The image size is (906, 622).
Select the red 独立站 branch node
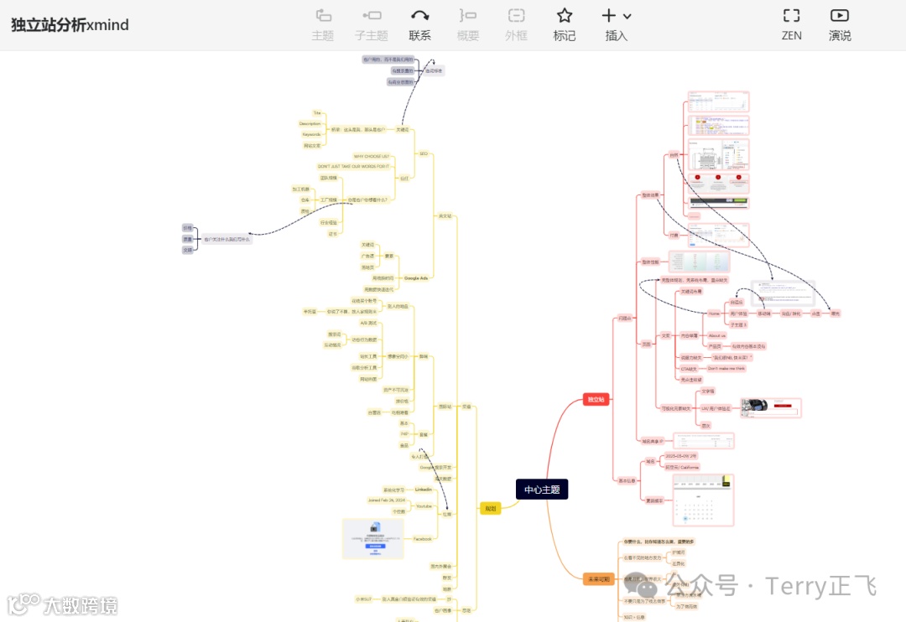pos(596,399)
